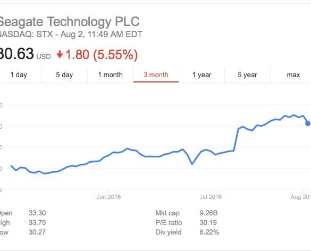Click the 3 month tab
Image resolution: width=311 pixels, height=251 pixels.
156,75
